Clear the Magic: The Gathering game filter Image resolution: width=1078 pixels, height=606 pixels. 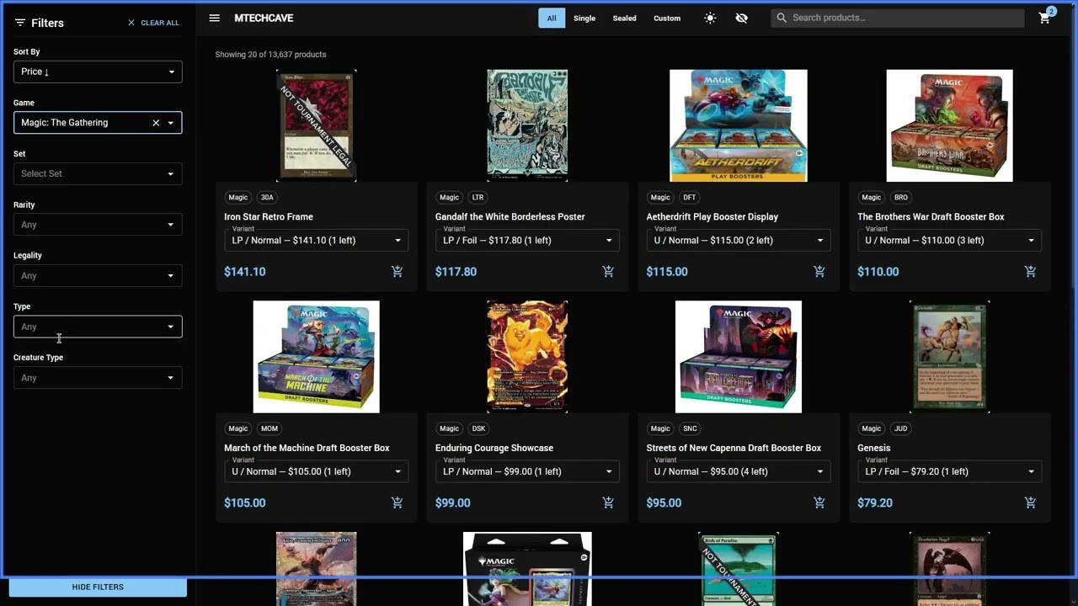pos(156,123)
